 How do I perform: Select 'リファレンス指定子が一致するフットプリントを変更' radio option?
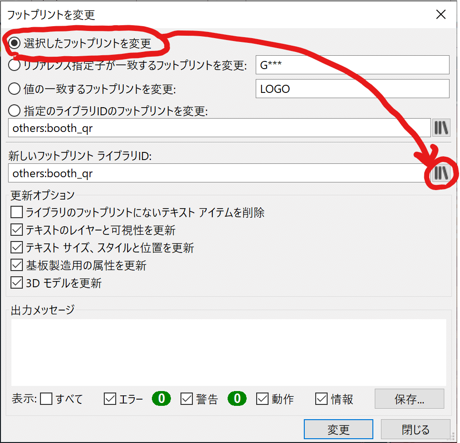[x=14, y=65]
